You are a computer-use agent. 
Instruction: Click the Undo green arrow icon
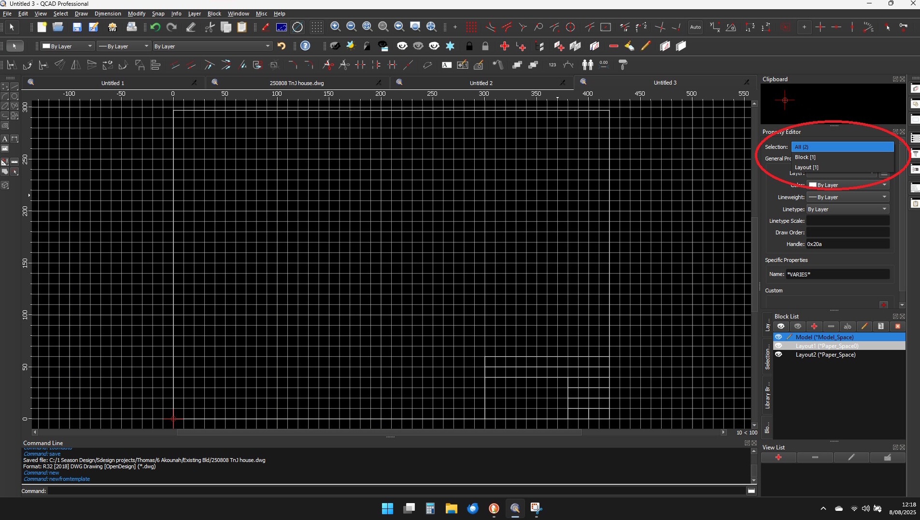coord(155,27)
